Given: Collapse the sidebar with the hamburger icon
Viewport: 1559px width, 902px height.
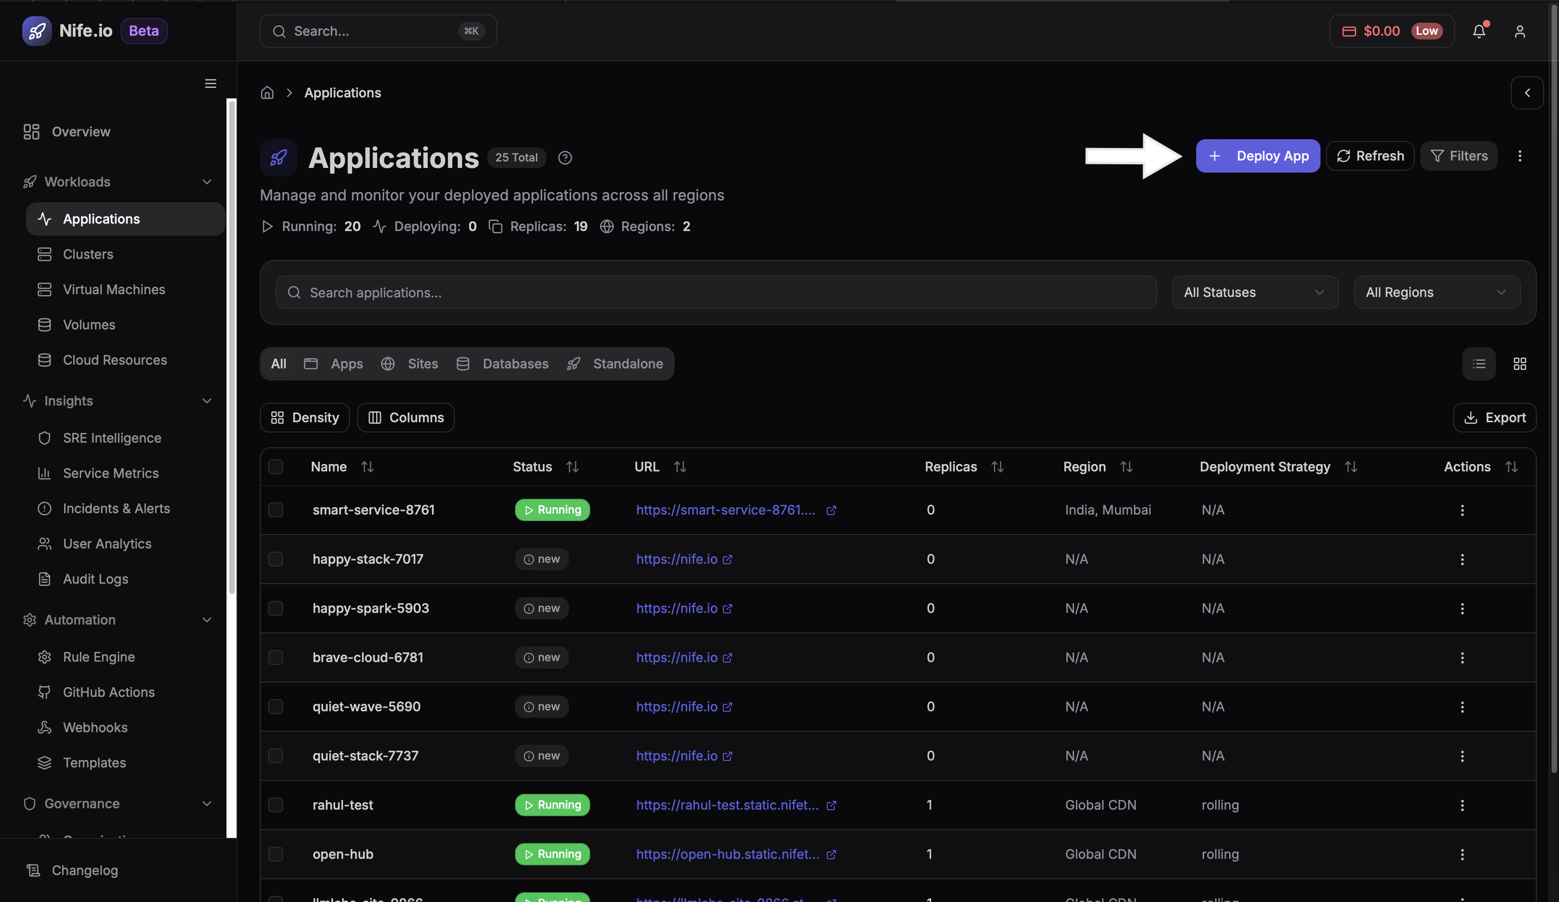Looking at the screenshot, I should (210, 84).
